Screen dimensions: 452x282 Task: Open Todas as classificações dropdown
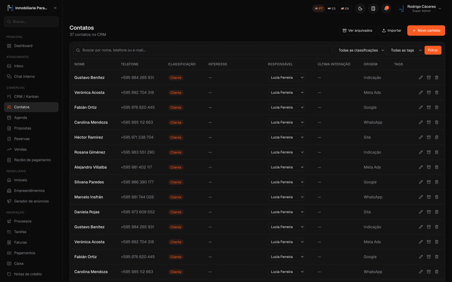point(360,50)
